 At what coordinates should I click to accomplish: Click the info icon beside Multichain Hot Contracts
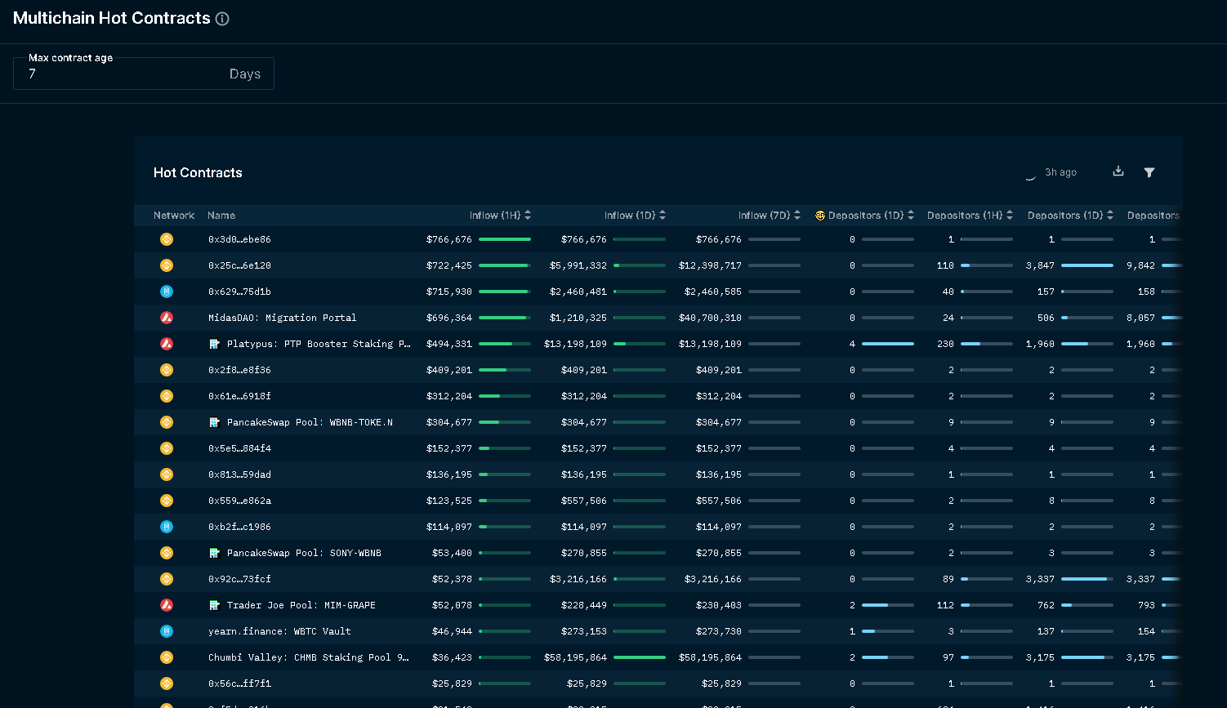coord(222,19)
